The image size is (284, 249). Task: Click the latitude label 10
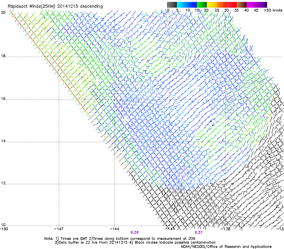click(x=3, y=225)
